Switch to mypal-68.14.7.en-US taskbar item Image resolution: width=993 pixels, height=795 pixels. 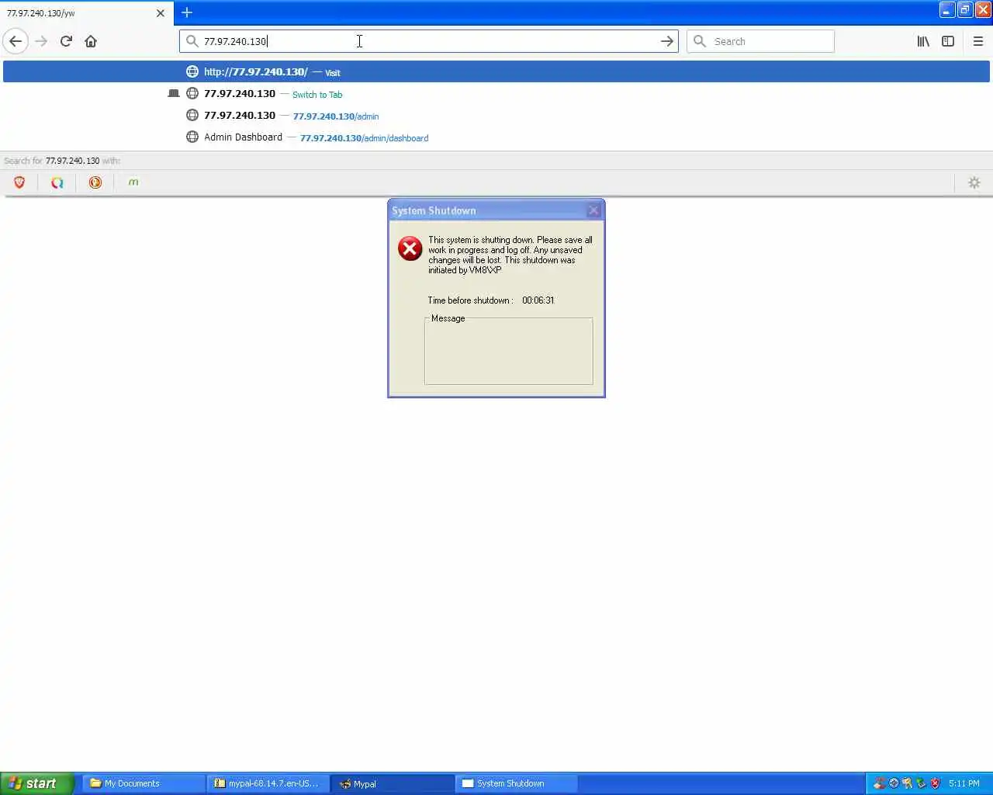(x=268, y=783)
